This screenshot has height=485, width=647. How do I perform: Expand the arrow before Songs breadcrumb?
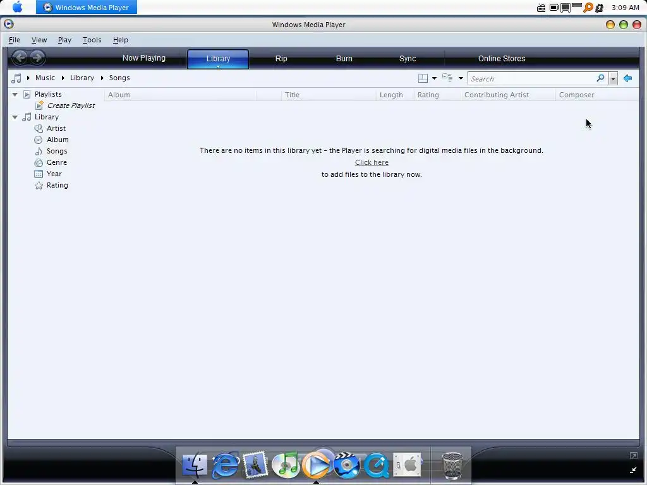point(102,78)
